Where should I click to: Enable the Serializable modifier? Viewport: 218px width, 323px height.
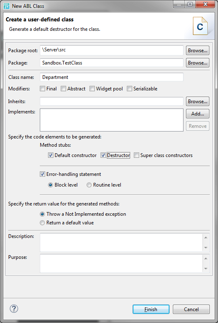(x=129, y=89)
